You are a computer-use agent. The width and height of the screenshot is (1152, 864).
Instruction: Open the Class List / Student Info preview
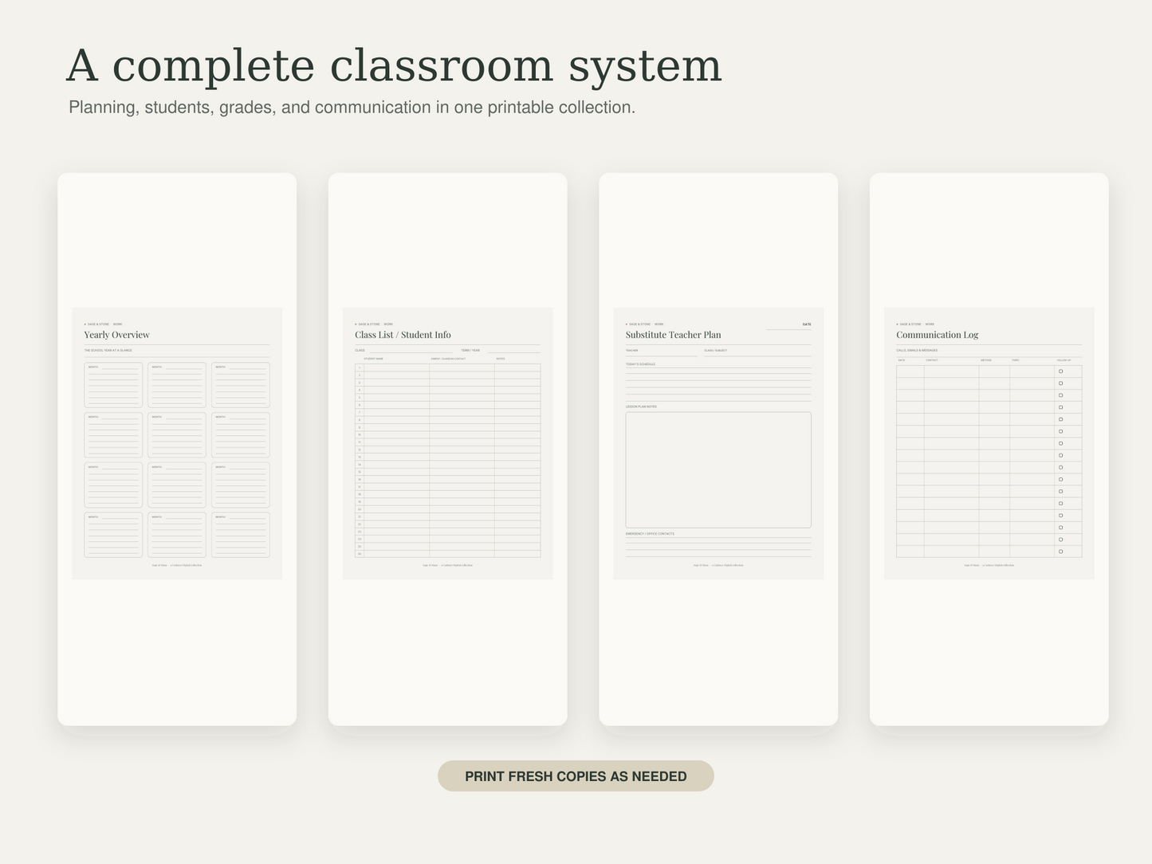pyautogui.click(x=447, y=443)
